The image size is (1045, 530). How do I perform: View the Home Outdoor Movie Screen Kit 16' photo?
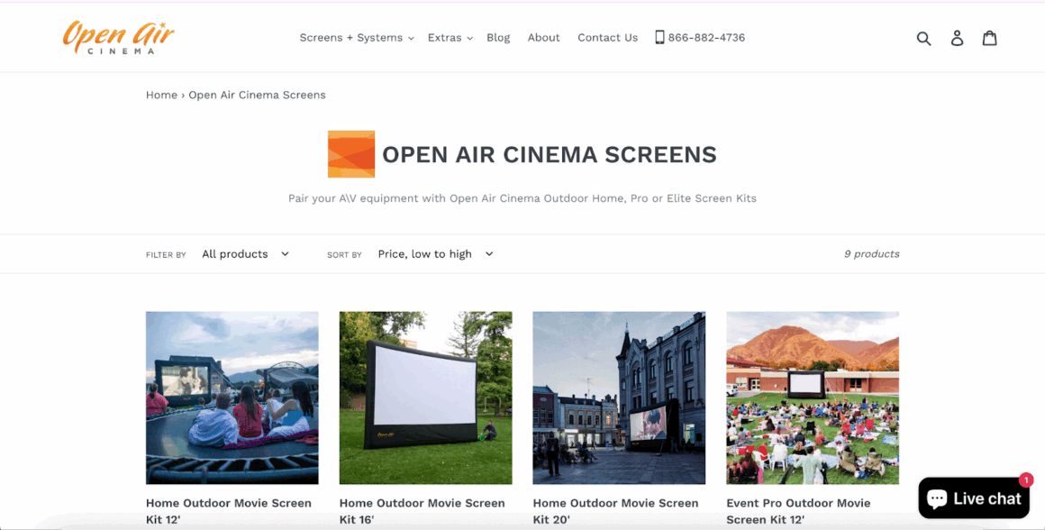(425, 397)
